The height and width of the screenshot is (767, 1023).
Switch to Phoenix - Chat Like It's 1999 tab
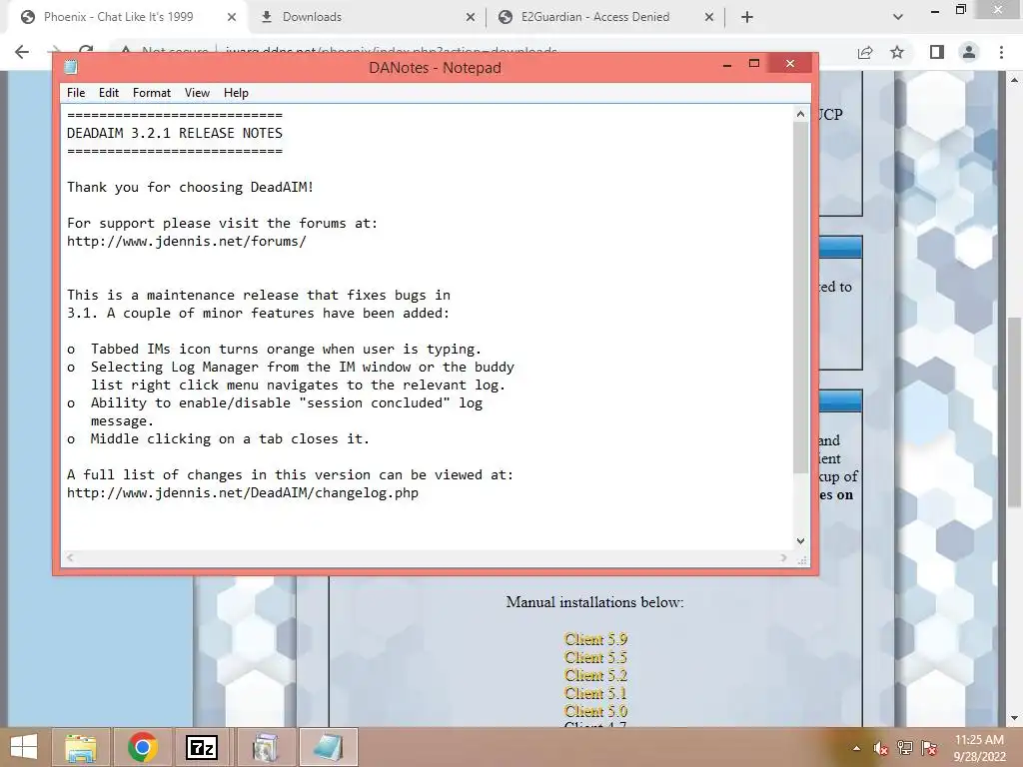point(118,17)
